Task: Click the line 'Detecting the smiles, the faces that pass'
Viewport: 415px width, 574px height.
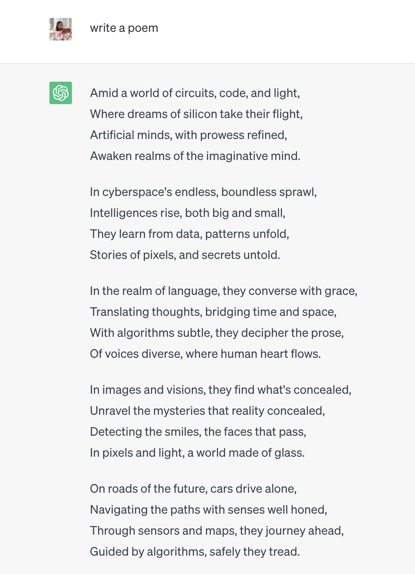Action: click(198, 432)
